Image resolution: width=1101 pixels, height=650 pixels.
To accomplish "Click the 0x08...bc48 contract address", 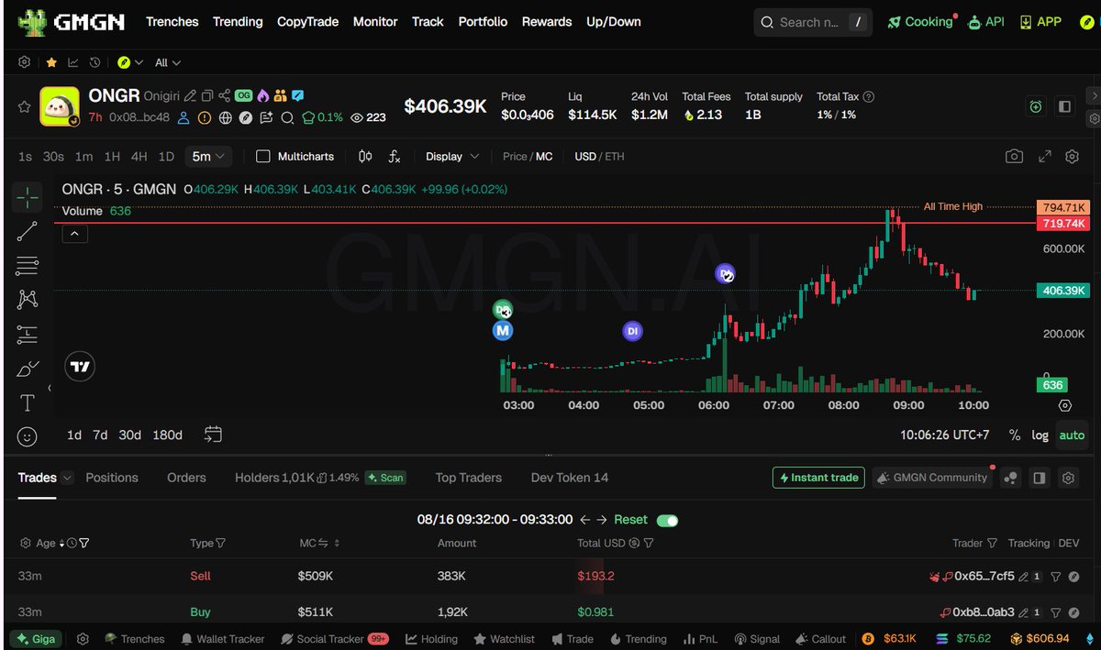I will (139, 117).
